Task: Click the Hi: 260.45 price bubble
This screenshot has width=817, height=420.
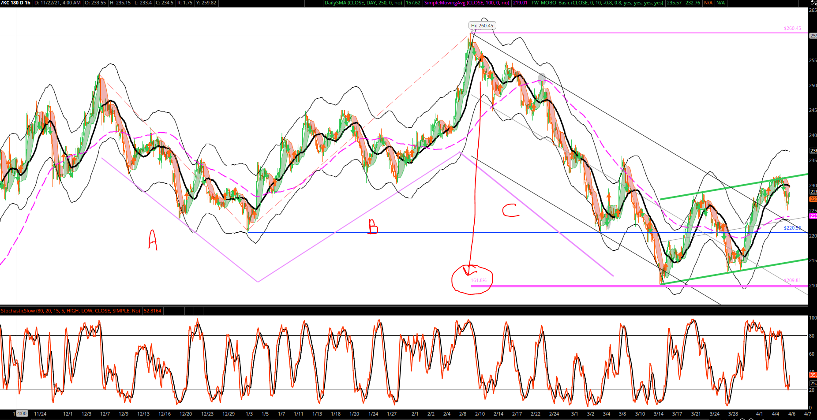Action: coord(482,26)
